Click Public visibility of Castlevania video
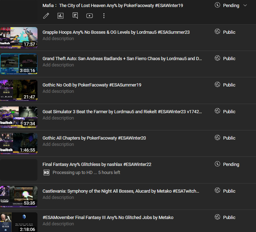 pyautogui.click(x=229, y=191)
